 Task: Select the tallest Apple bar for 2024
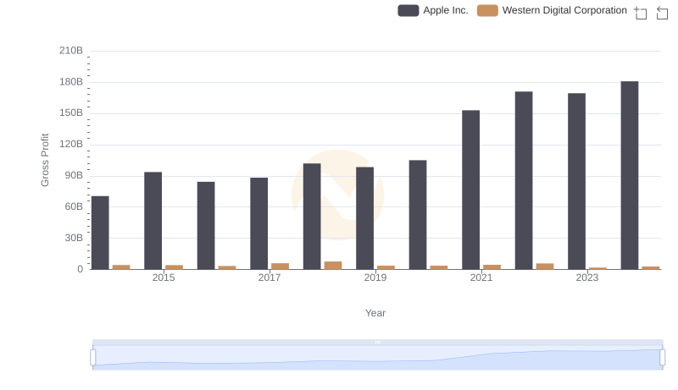630,176
